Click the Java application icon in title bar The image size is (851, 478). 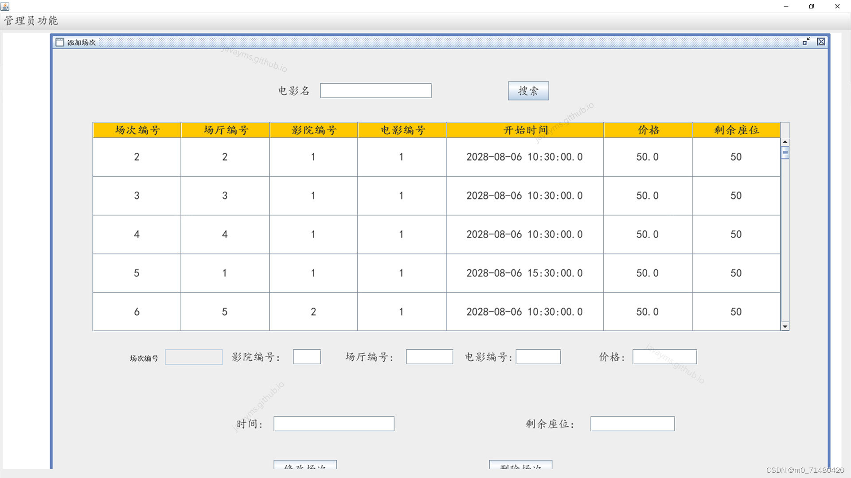point(5,6)
